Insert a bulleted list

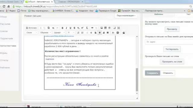point(82,33)
